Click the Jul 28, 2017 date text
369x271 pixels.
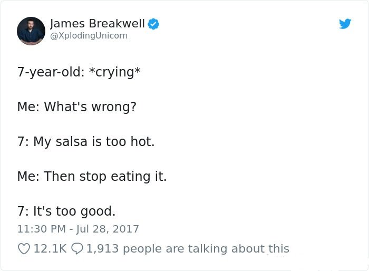[x=108, y=229]
